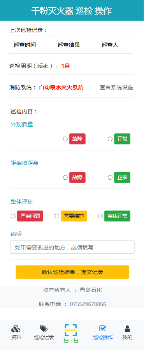This screenshot has width=144, height=350.
Task: Click the 查看系统设施 link
Action: [x=116, y=87]
